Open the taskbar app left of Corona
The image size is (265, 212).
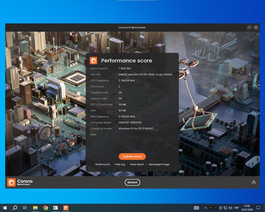click(x=56, y=208)
